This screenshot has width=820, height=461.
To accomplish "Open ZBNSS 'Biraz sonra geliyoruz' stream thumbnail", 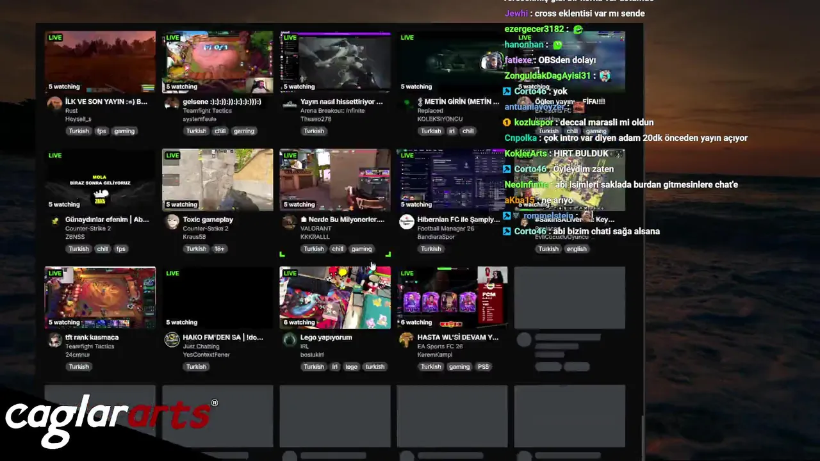I will click(100, 180).
